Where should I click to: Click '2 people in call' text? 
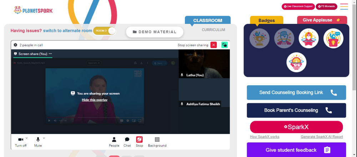[31, 45]
